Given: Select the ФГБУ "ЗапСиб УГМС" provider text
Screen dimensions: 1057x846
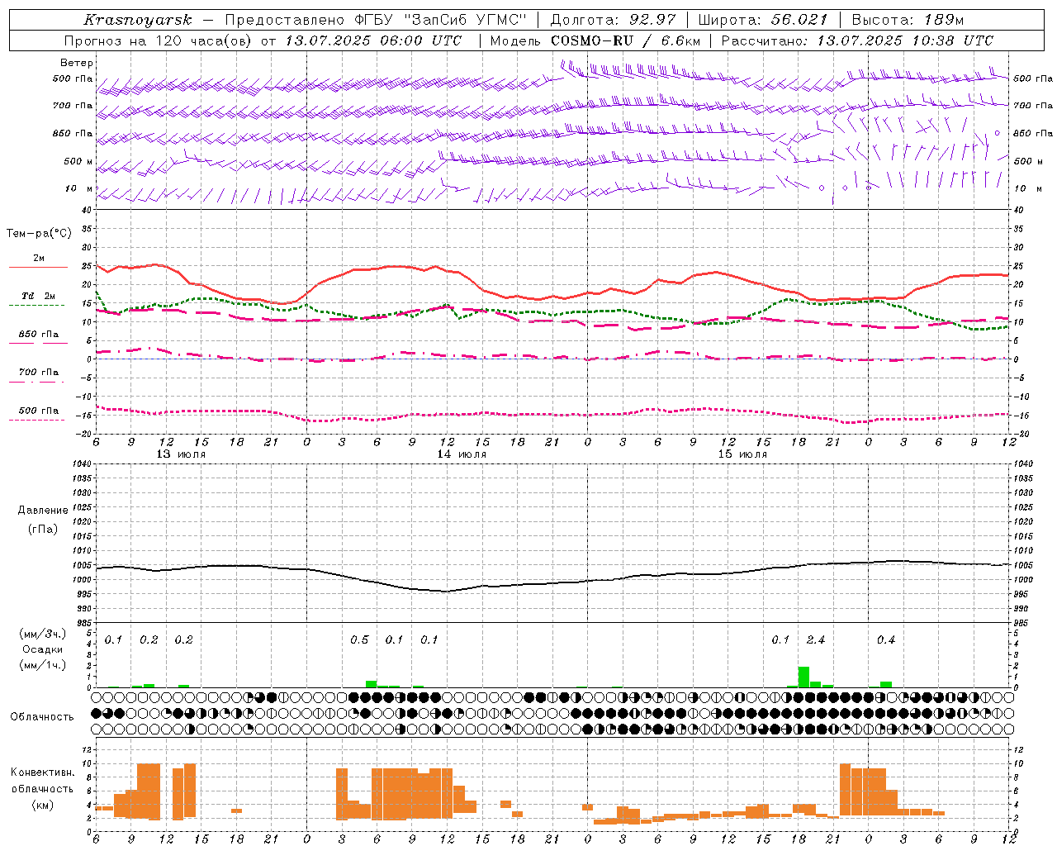Looking at the screenshot, I should coord(447,20).
